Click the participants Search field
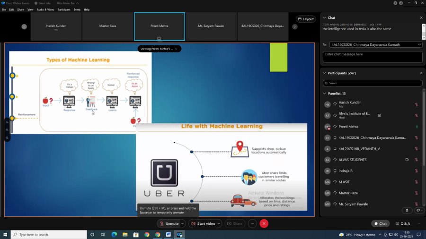 pos(373,83)
